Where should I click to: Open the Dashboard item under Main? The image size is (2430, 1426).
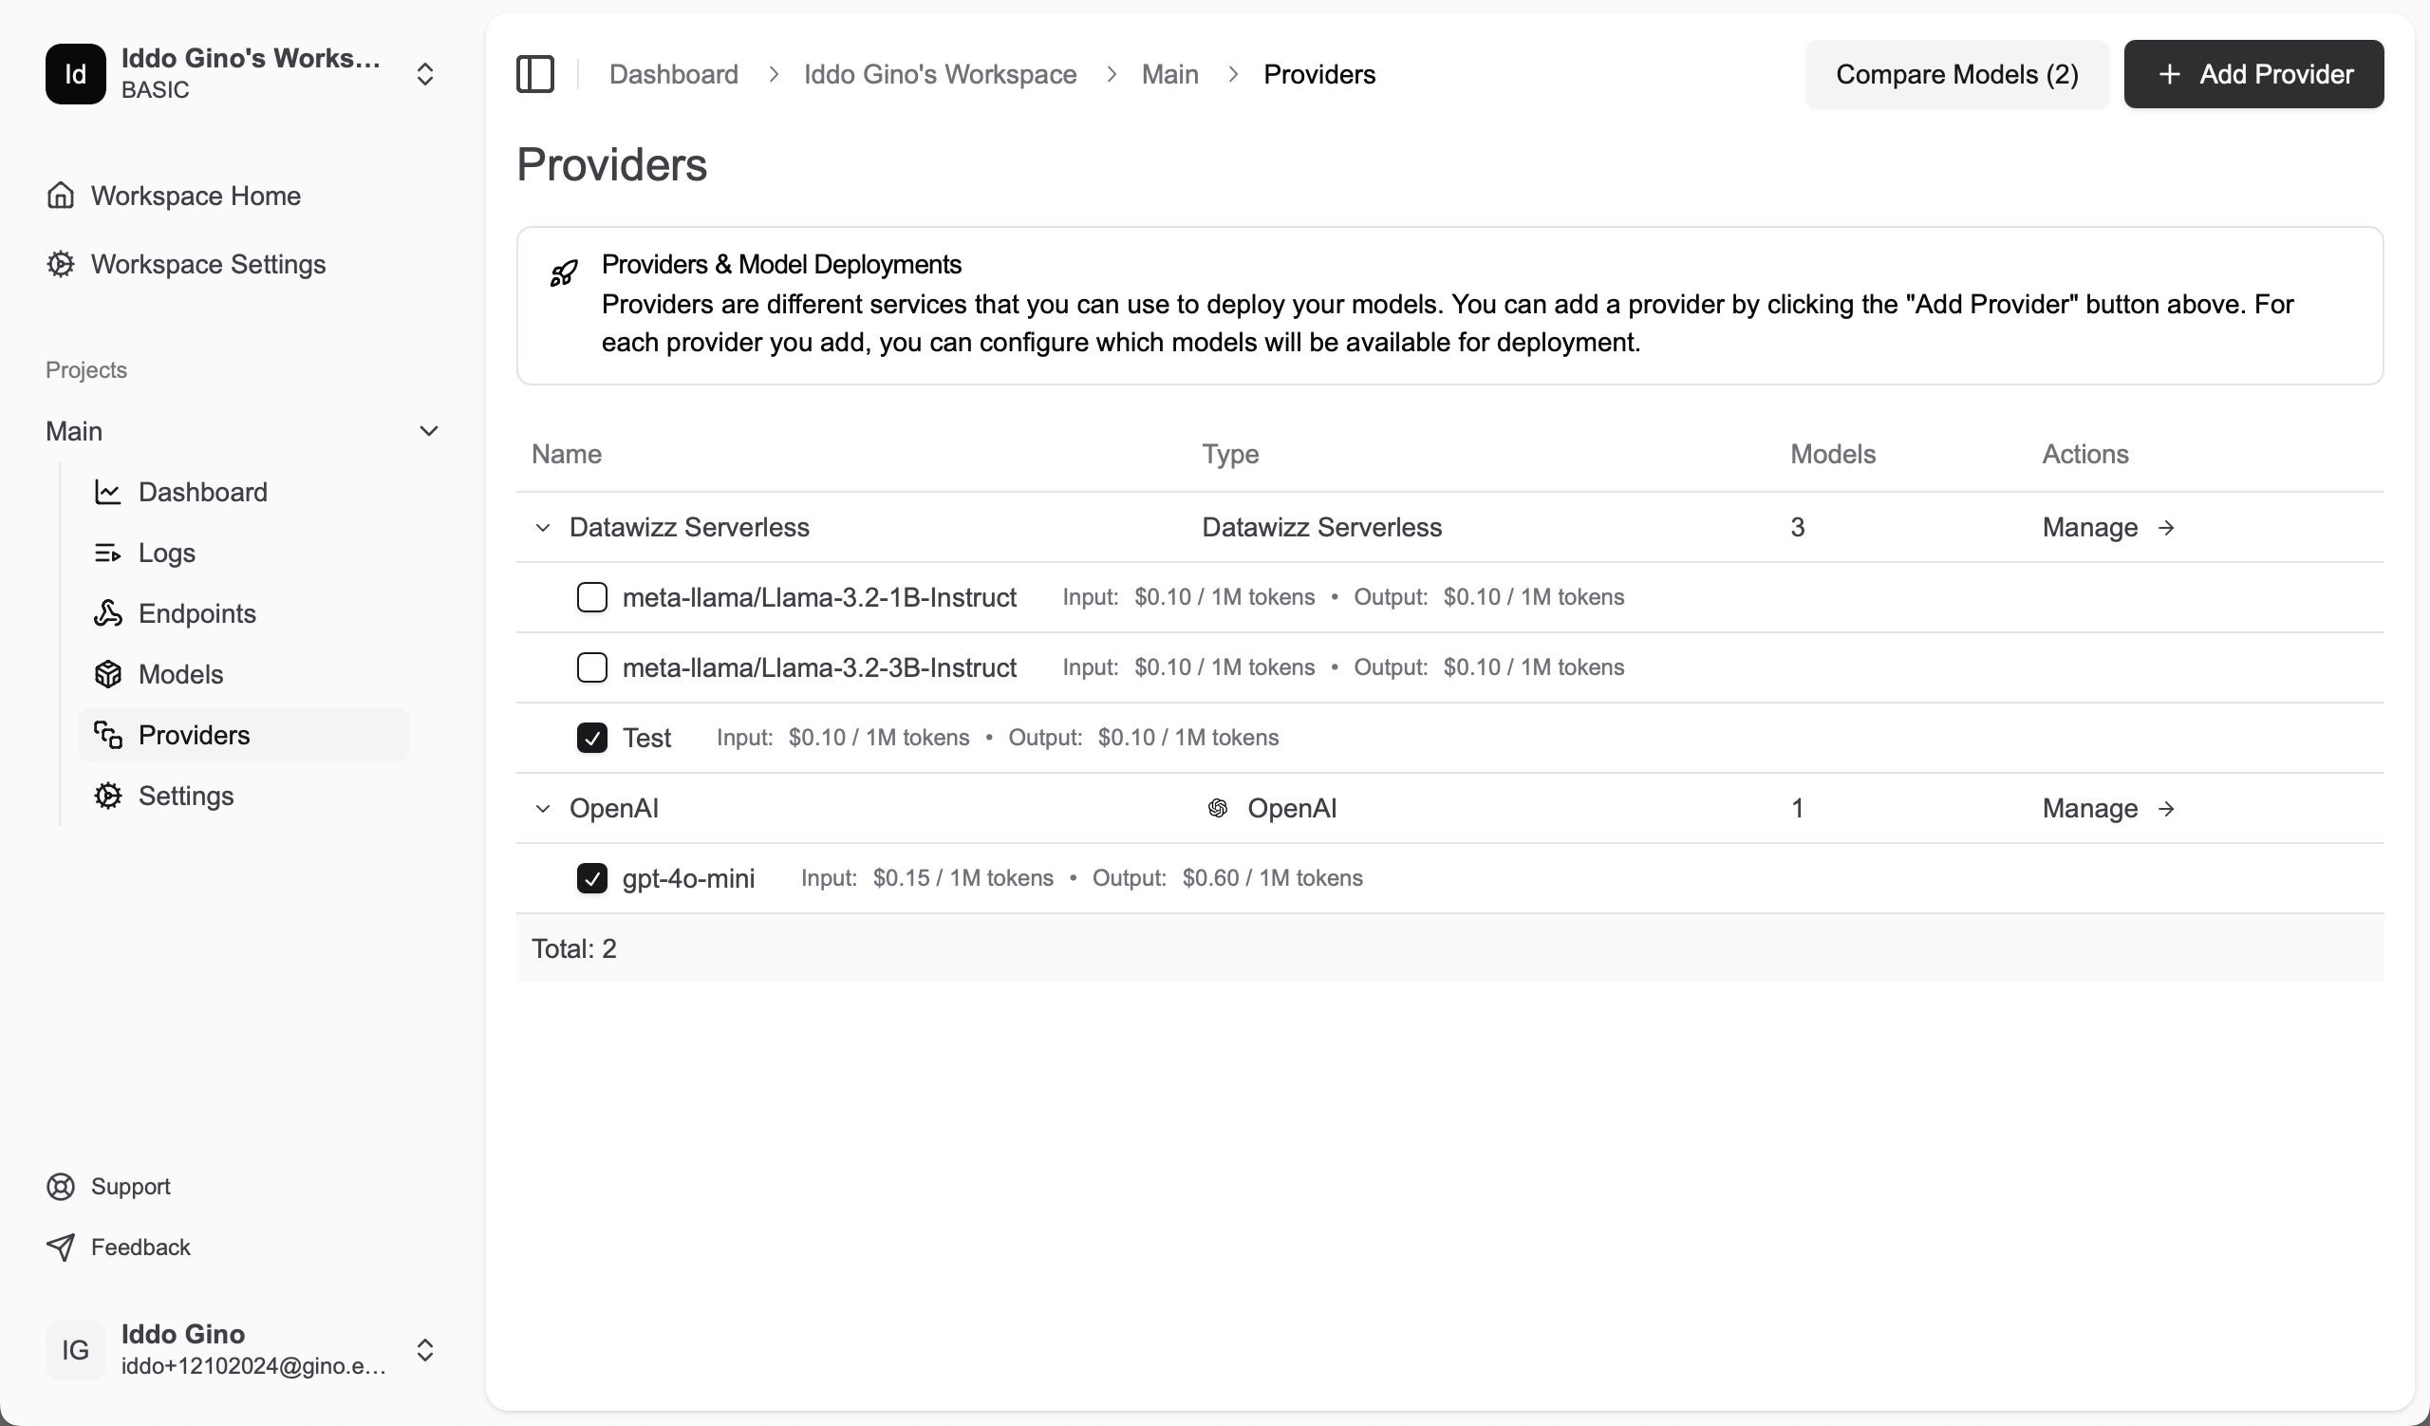pos(202,492)
